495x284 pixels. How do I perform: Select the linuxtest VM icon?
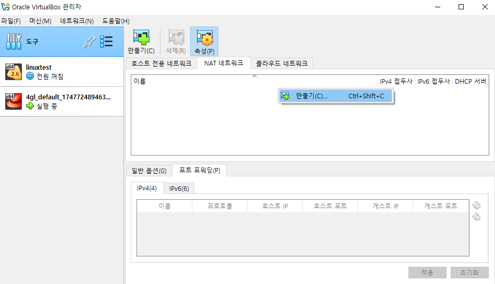[14, 72]
